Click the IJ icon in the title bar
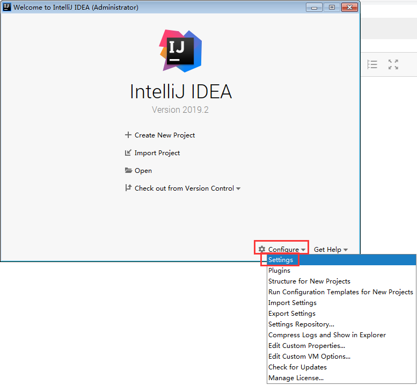The image size is (417, 385). tap(6, 7)
